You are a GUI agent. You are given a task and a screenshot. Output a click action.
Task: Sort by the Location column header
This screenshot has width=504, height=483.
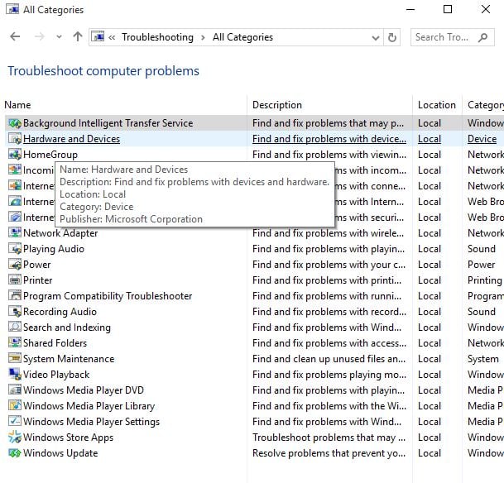(436, 105)
